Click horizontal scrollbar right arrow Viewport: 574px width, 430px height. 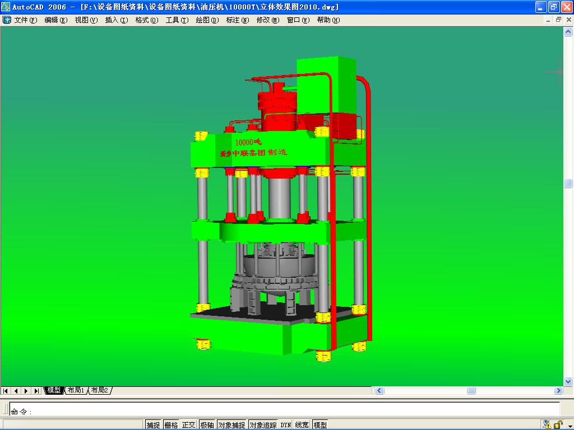[x=558, y=390]
